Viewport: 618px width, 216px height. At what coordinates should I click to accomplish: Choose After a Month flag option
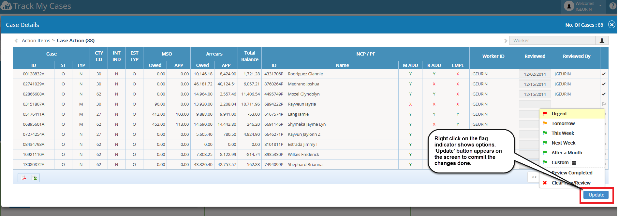coord(572,153)
